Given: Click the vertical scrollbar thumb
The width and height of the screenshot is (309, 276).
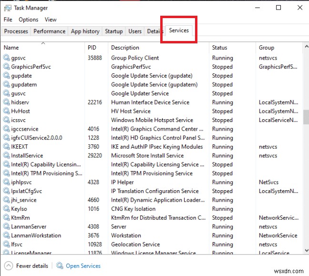Looking at the screenshot, I should [x=307, y=117].
